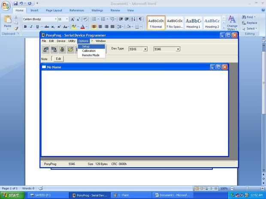Toggle Align Text Left
Viewport: 266px width, 199px height.
click(x=94, y=27)
